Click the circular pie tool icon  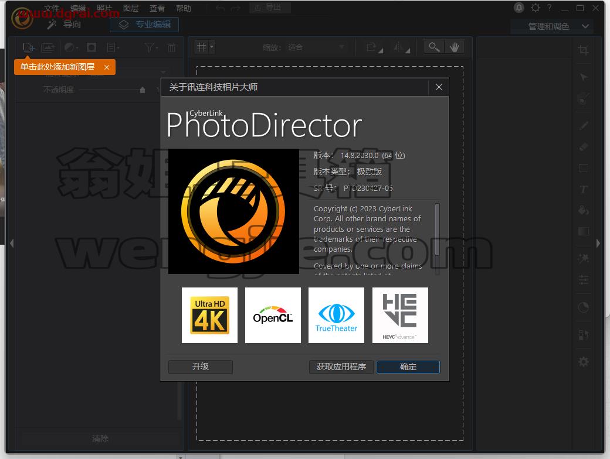click(583, 307)
